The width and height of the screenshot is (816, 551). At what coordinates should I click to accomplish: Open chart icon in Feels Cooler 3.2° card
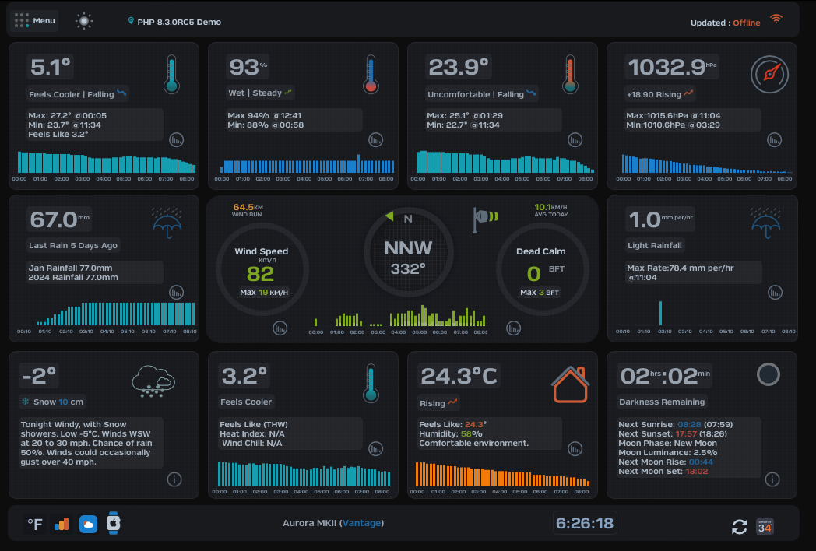point(376,448)
